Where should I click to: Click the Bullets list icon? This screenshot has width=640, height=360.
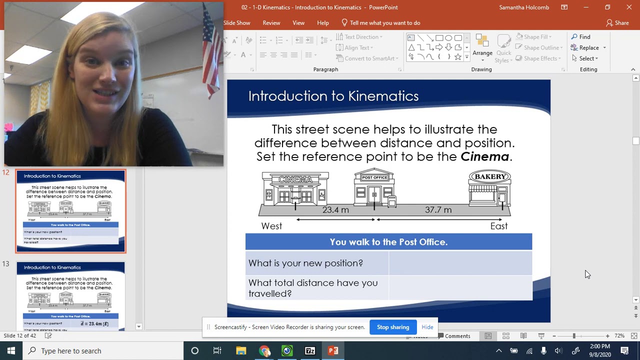pos(263,40)
